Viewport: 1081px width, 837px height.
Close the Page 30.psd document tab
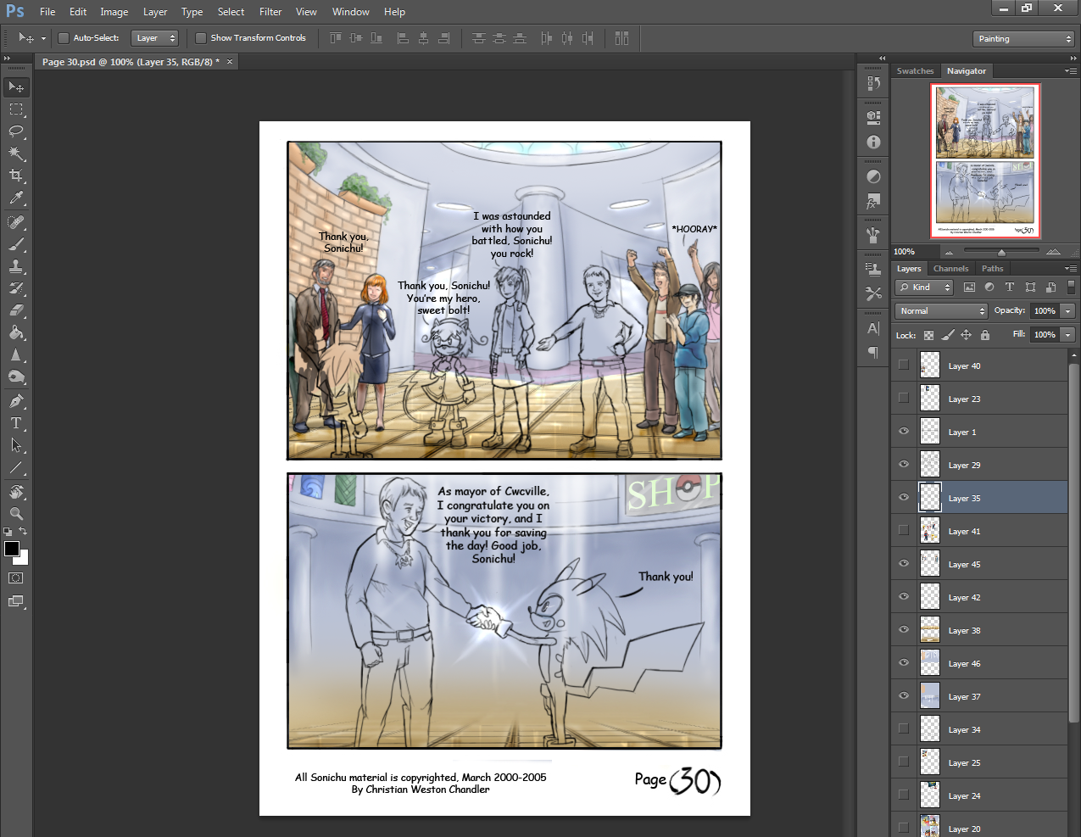click(x=230, y=62)
